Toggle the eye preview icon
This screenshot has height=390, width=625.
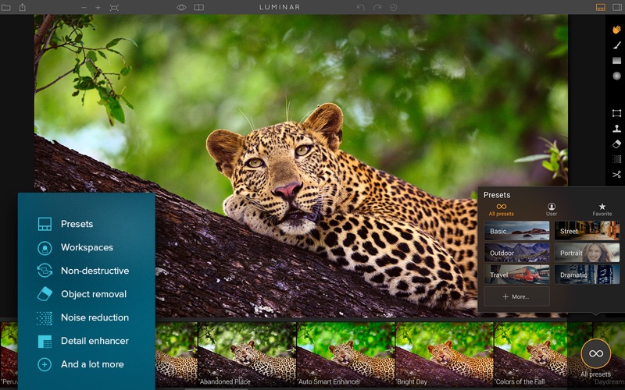click(181, 7)
